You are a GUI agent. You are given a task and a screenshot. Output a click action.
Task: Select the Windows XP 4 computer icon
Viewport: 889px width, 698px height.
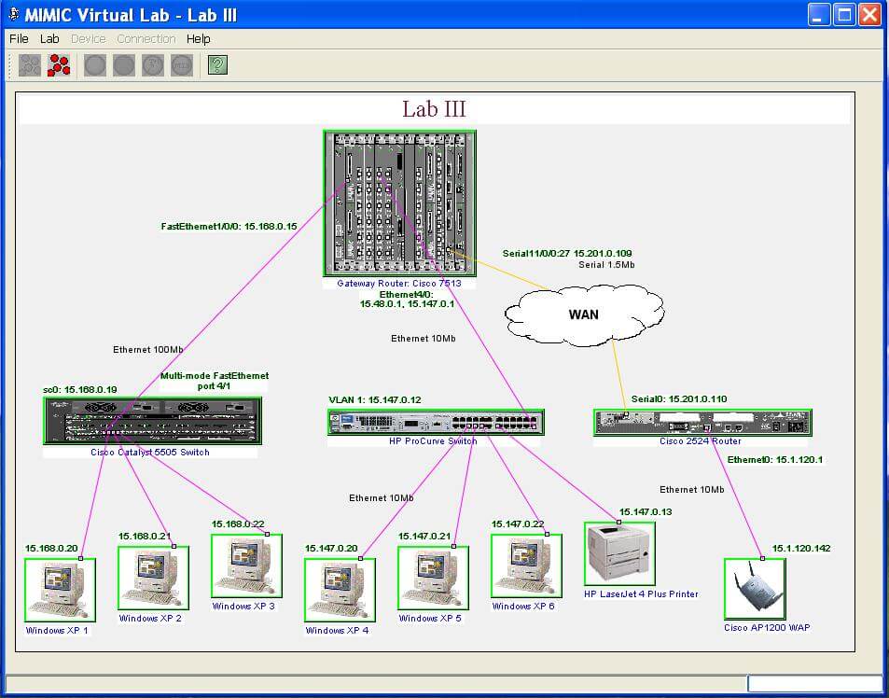tap(340, 591)
